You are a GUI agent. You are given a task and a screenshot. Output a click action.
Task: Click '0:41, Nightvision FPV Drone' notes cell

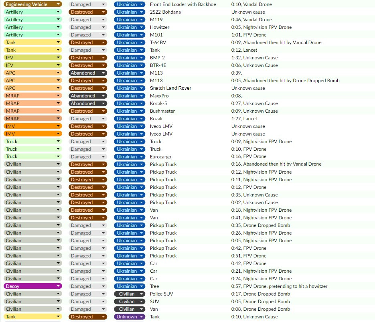(x=261, y=218)
